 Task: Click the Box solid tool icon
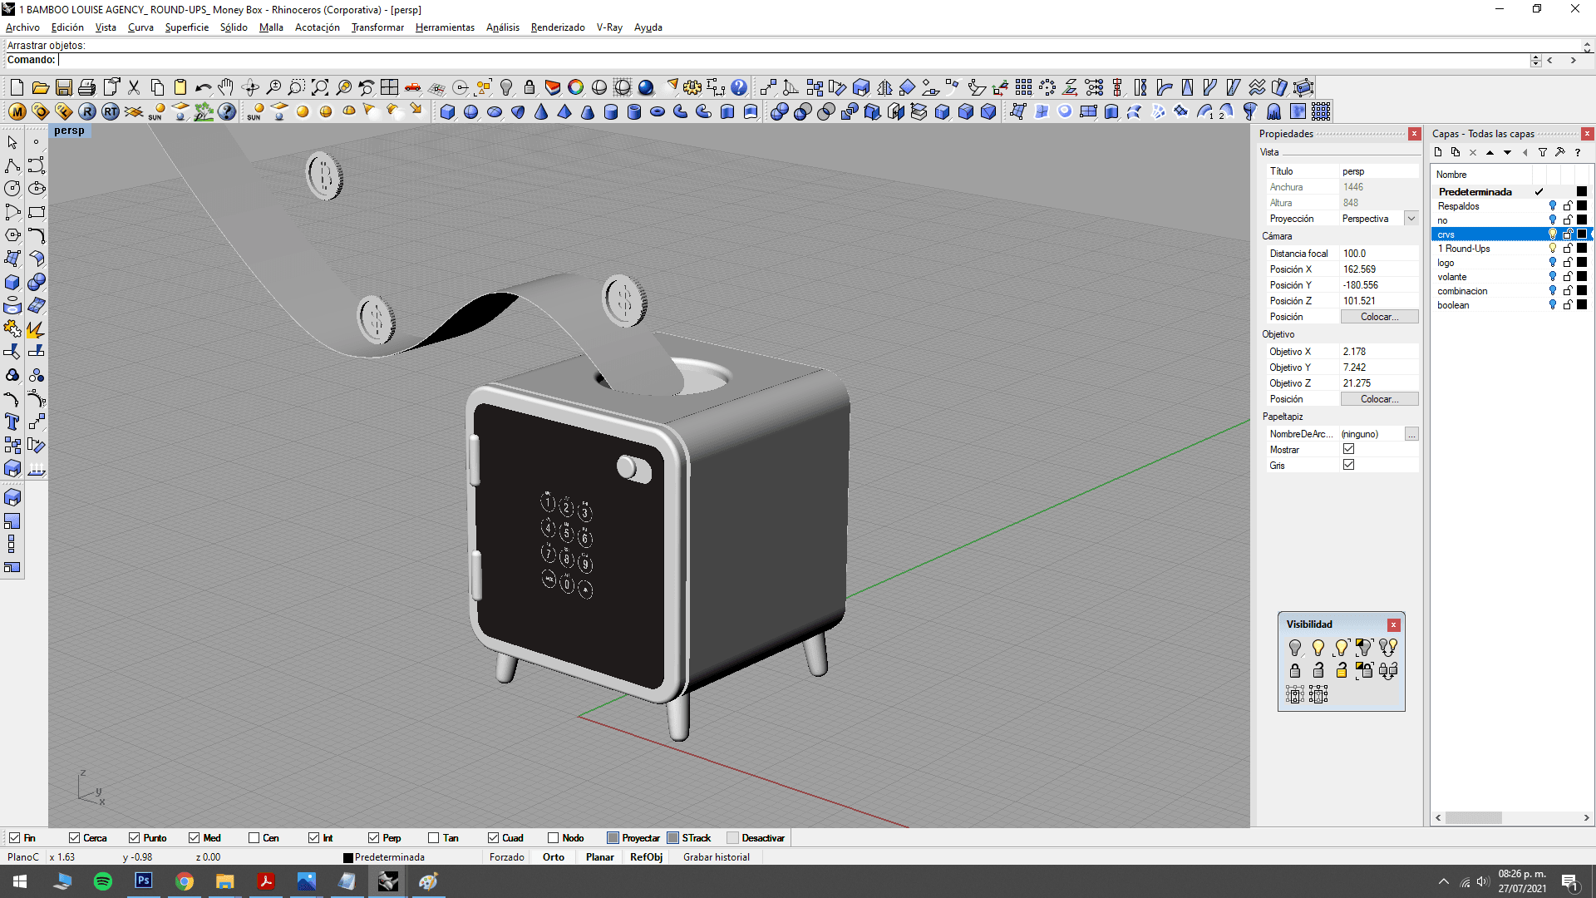[447, 111]
